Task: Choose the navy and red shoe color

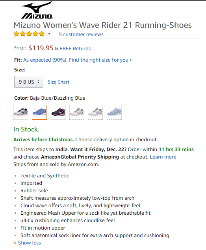Action: (58, 112)
